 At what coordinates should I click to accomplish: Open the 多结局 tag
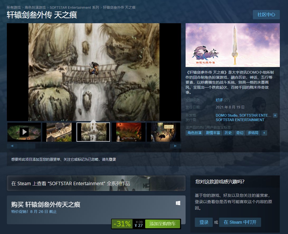pos(253,133)
